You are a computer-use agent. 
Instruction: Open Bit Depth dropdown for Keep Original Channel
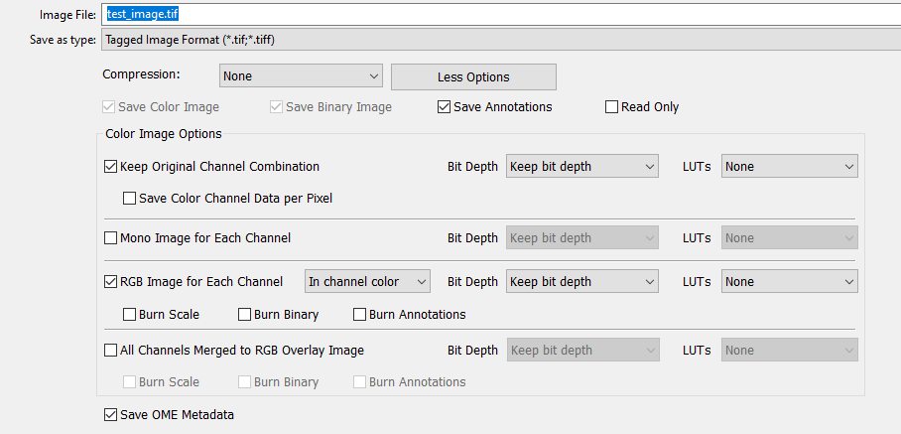coord(582,167)
